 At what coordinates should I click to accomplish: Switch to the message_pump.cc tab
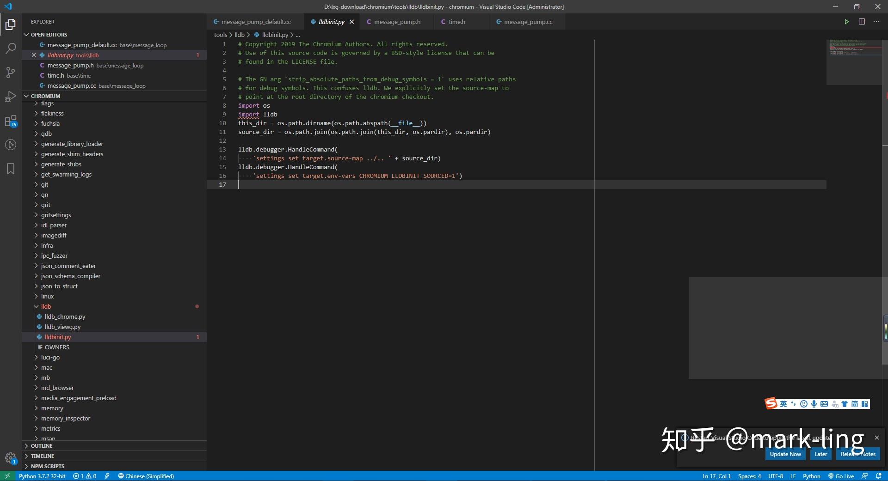point(528,22)
